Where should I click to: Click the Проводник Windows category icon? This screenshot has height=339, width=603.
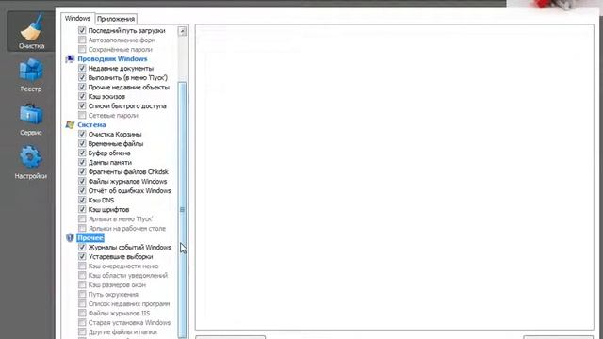click(x=70, y=58)
